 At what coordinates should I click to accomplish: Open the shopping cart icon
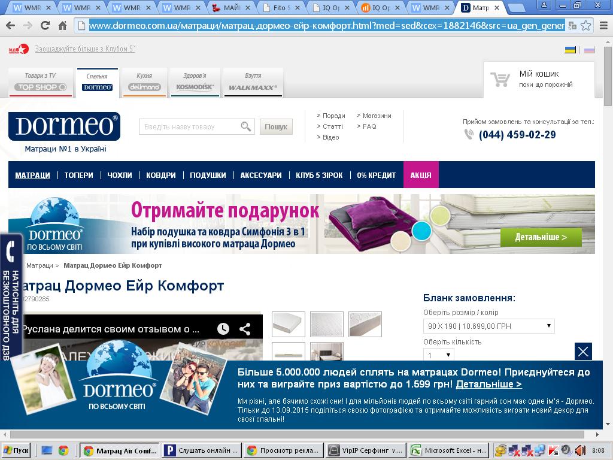[x=500, y=80]
